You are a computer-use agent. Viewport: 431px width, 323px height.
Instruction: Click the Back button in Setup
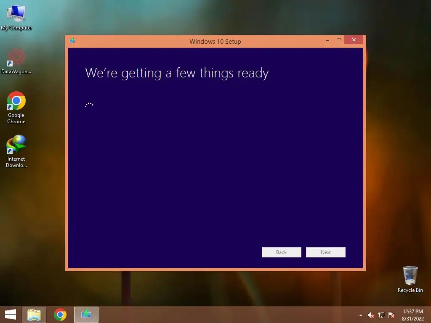[281, 252]
